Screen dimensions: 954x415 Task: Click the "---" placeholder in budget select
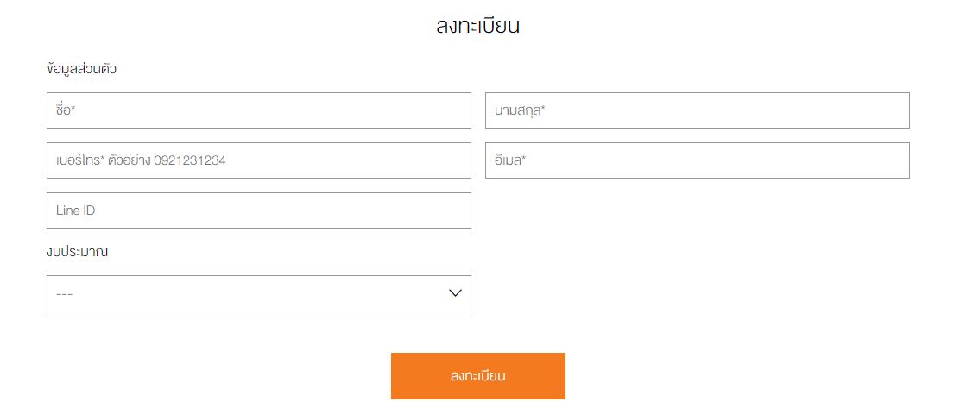pyautogui.click(x=65, y=294)
